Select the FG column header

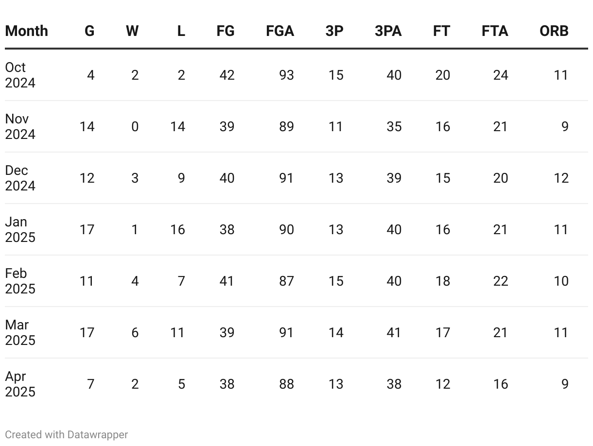click(x=226, y=31)
